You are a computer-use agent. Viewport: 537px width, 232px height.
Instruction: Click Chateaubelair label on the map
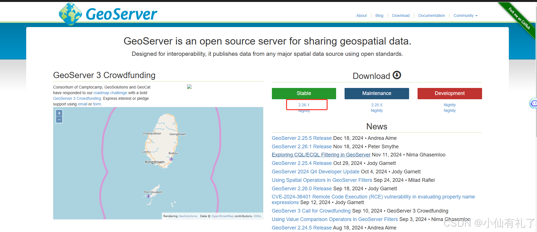click(152, 134)
